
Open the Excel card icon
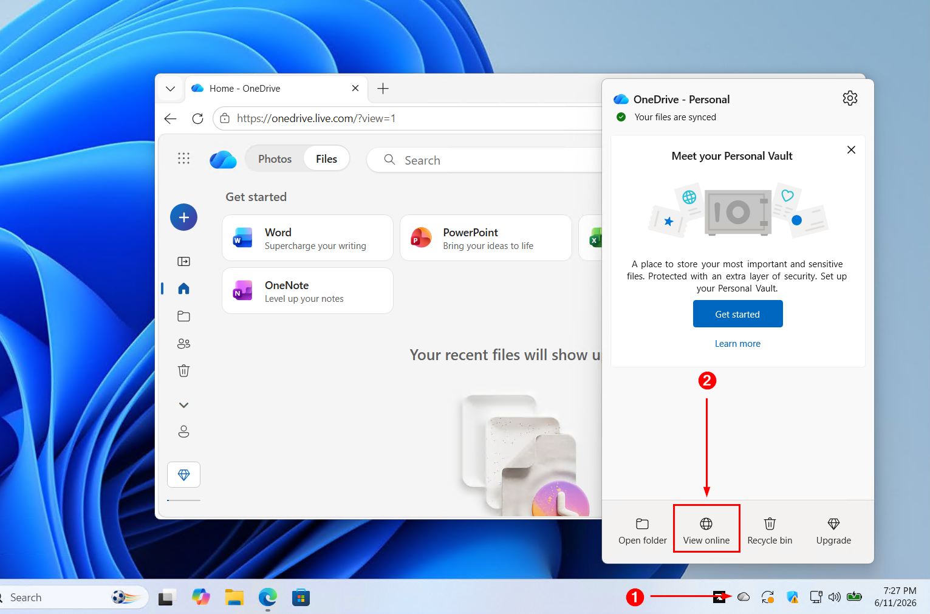pyautogui.click(x=594, y=238)
